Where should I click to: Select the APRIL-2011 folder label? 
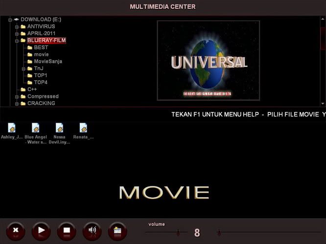tap(42, 33)
